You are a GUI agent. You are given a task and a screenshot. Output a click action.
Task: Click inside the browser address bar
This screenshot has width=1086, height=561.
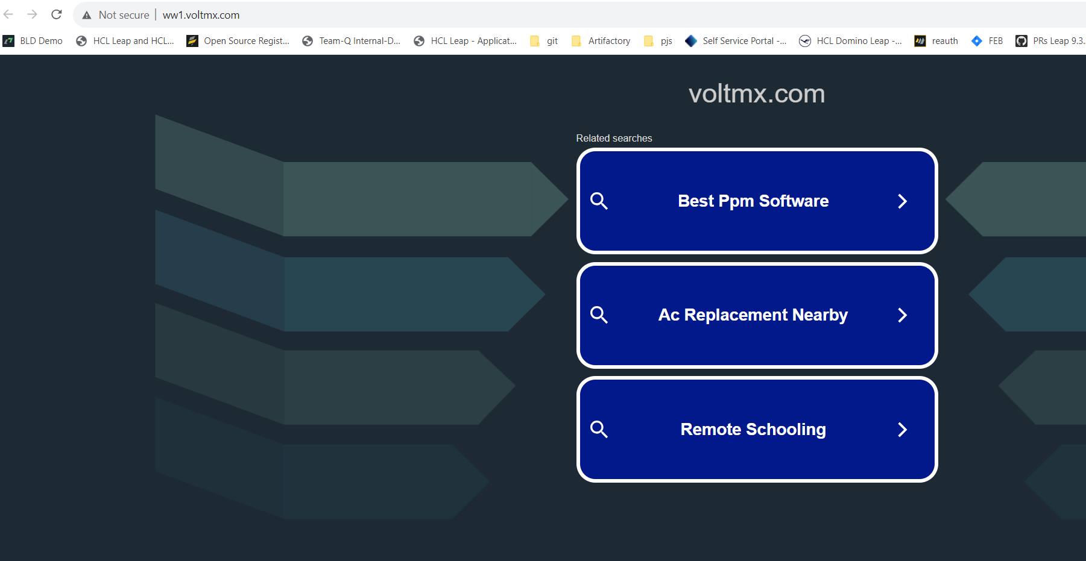pyautogui.click(x=362, y=14)
